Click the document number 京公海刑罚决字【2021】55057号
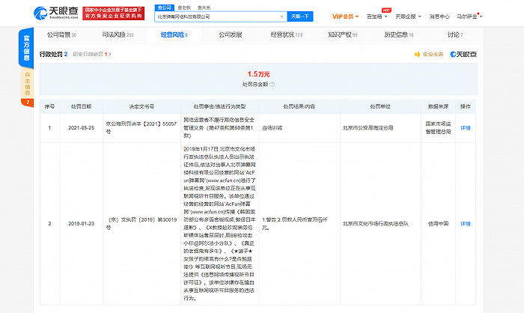This screenshot has height=313, width=524. (x=141, y=128)
